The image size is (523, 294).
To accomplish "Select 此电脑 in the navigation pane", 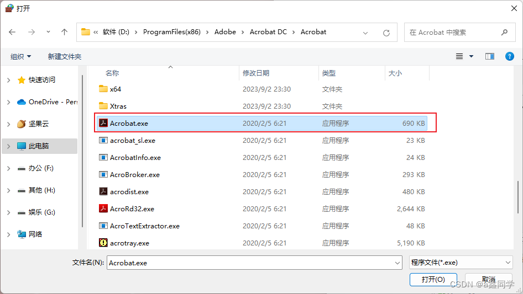I will click(x=40, y=146).
